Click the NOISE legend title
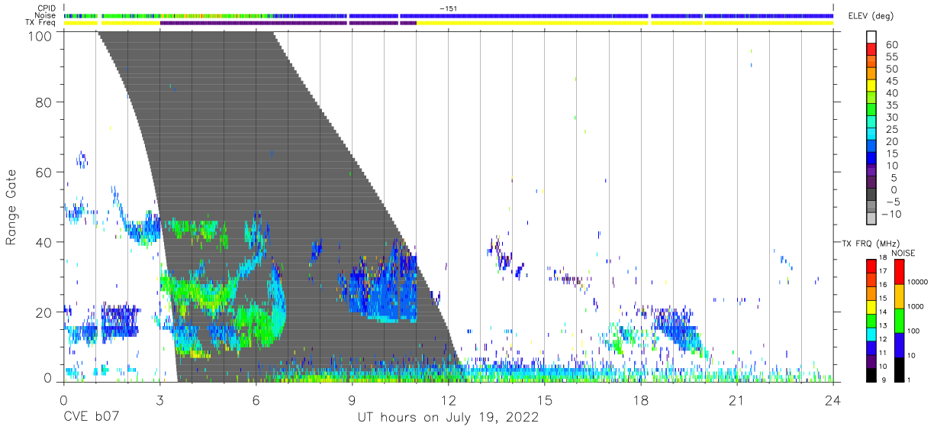Image resolution: width=937 pixels, height=433 pixels. point(904,253)
